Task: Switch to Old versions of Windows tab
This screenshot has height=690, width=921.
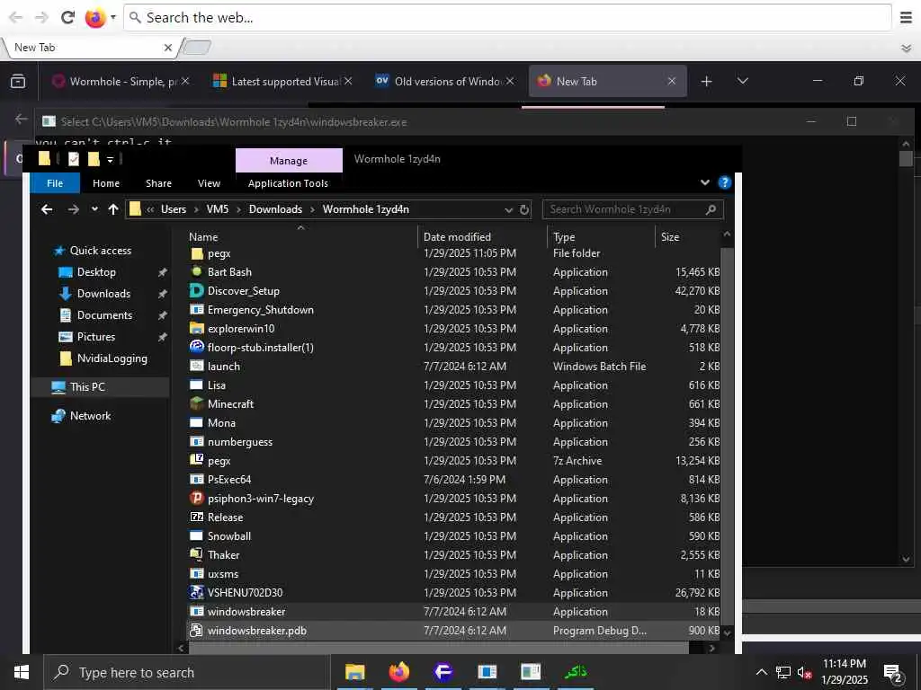Action: pyautogui.click(x=443, y=81)
